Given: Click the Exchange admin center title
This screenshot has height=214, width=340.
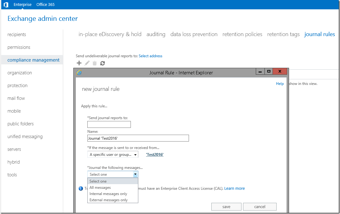Looking at the screenshot, I should [43, 18].
